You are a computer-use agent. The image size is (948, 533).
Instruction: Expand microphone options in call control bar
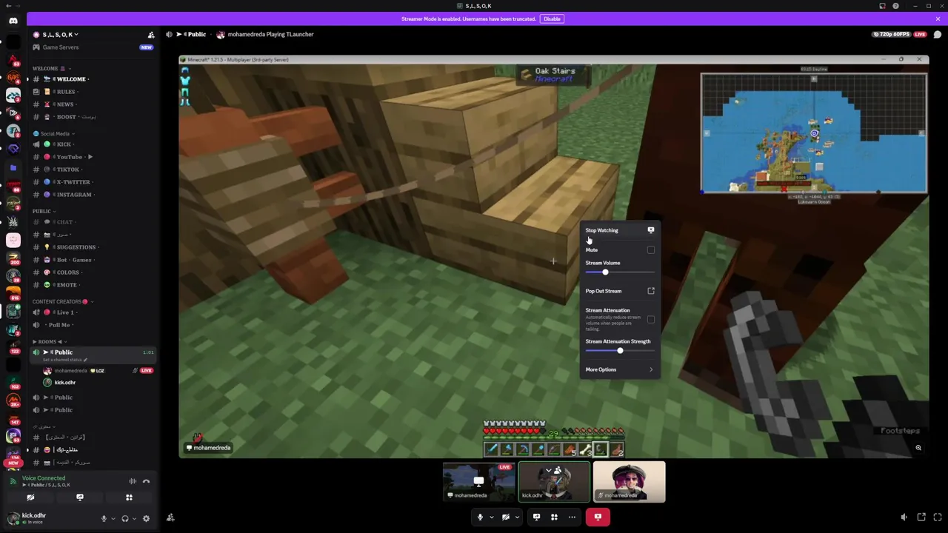point(491,517)
